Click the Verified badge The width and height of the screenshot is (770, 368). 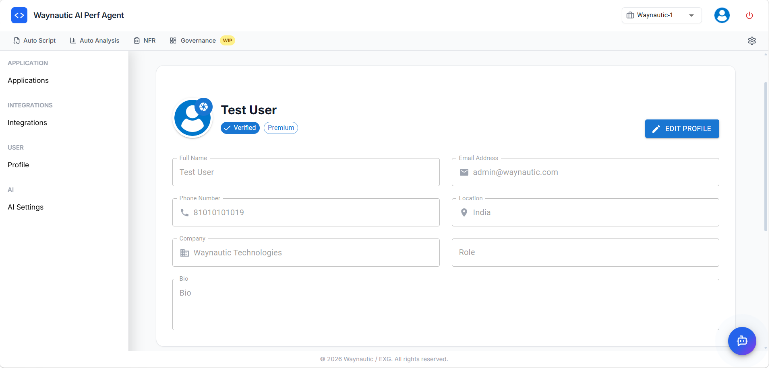pyautogui.click(x=240, y=127)
